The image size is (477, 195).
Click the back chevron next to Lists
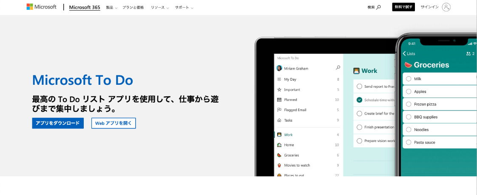404,54
